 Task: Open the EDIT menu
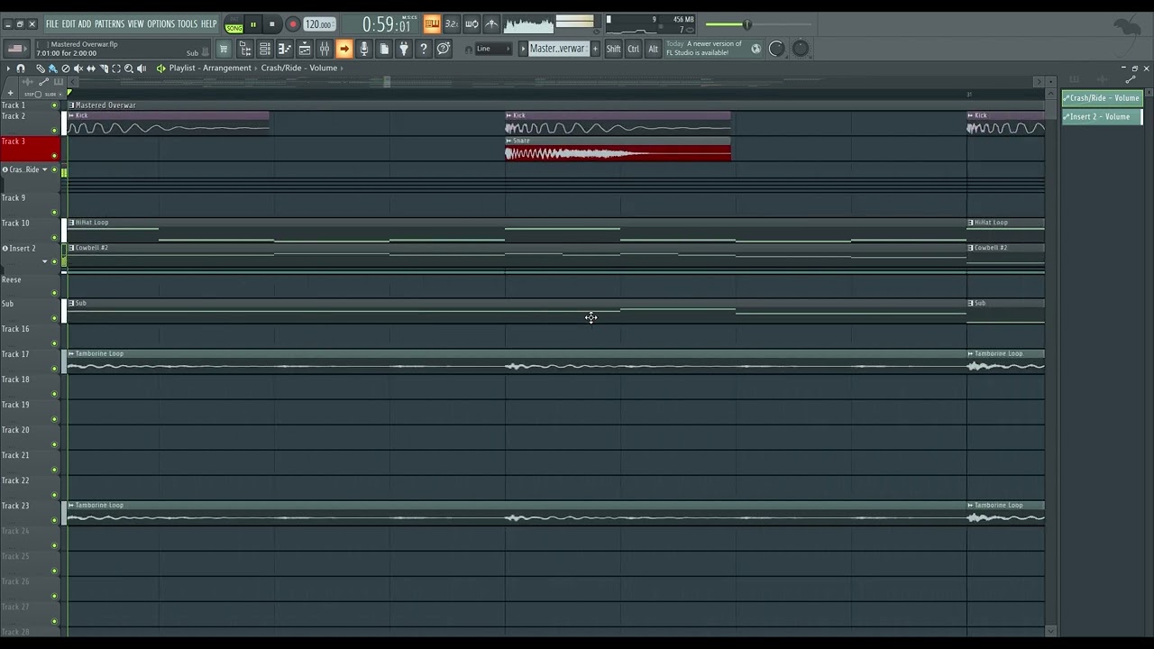point(69,23)
